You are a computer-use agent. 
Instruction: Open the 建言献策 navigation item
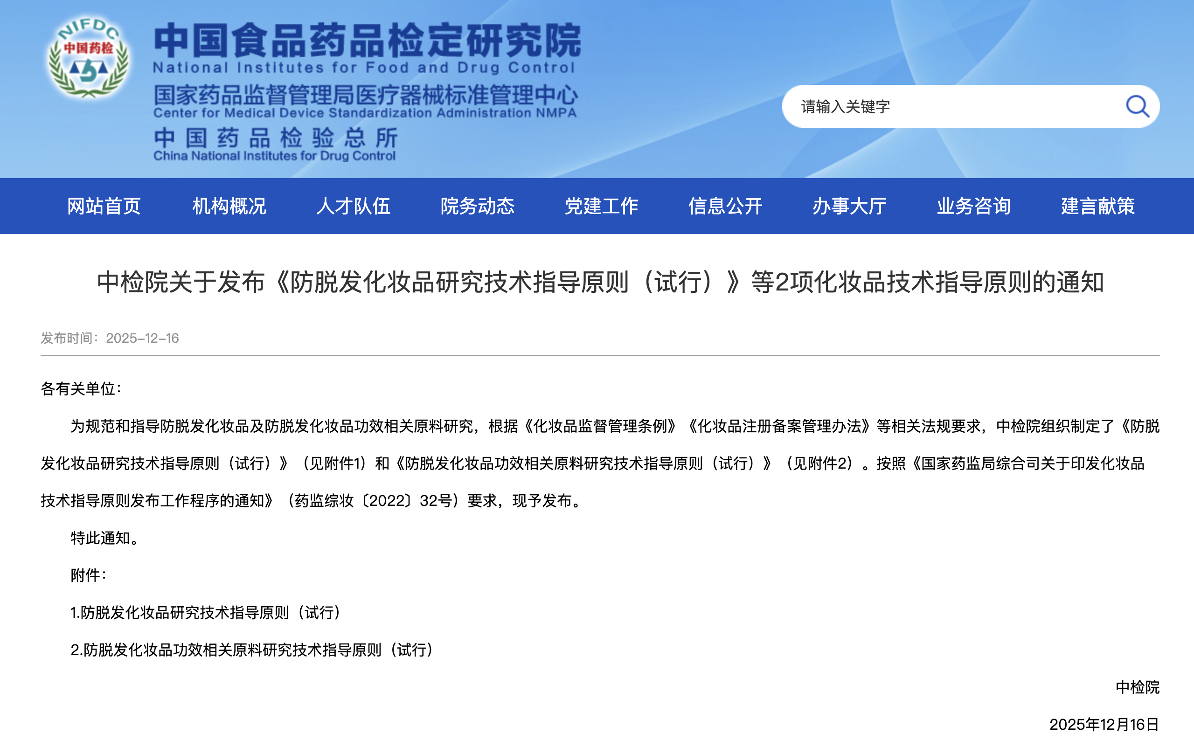pos(1097,206)
